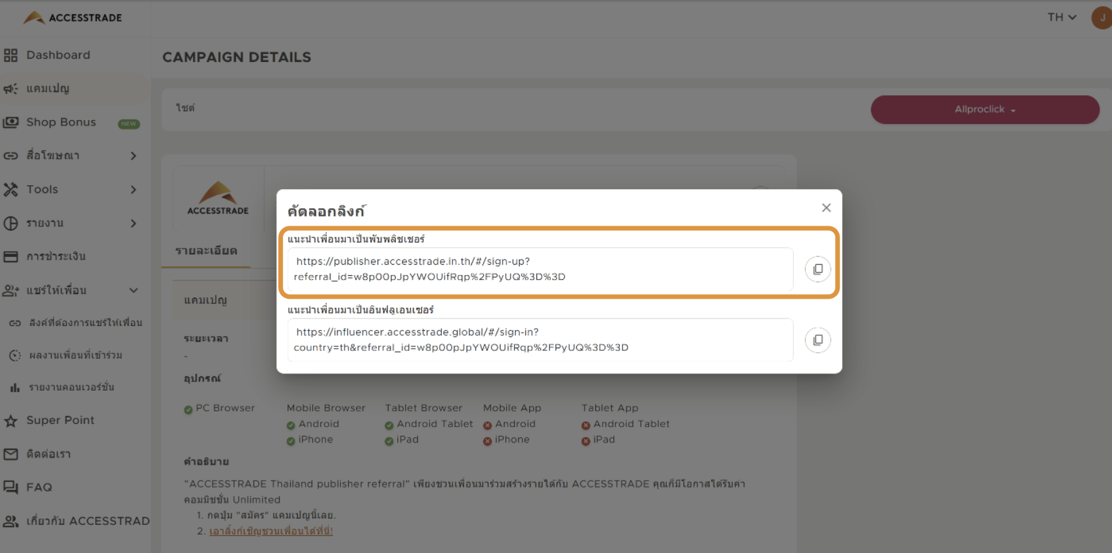Open รายงานคอนเวอร์ชั่น submenu item
Viewport: 1112px width, 553px height.
click(x=72, y=387)
